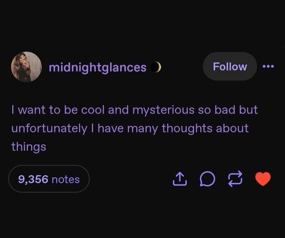The image size is (285, 238).
Task: Click the crescent moon badge beside username
Action: click(157, 67)
